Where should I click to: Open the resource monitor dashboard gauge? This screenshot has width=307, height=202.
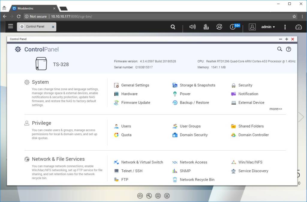[298, 27]
